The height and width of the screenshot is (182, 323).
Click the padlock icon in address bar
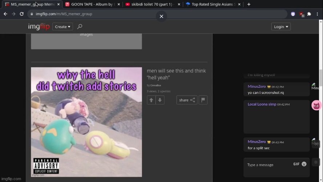(x=32, y=14)
